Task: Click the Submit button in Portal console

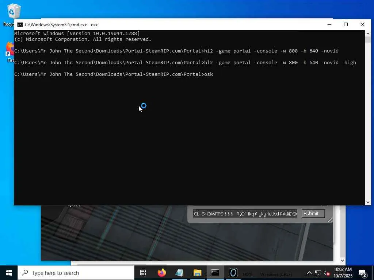Action: coord(313,214)
